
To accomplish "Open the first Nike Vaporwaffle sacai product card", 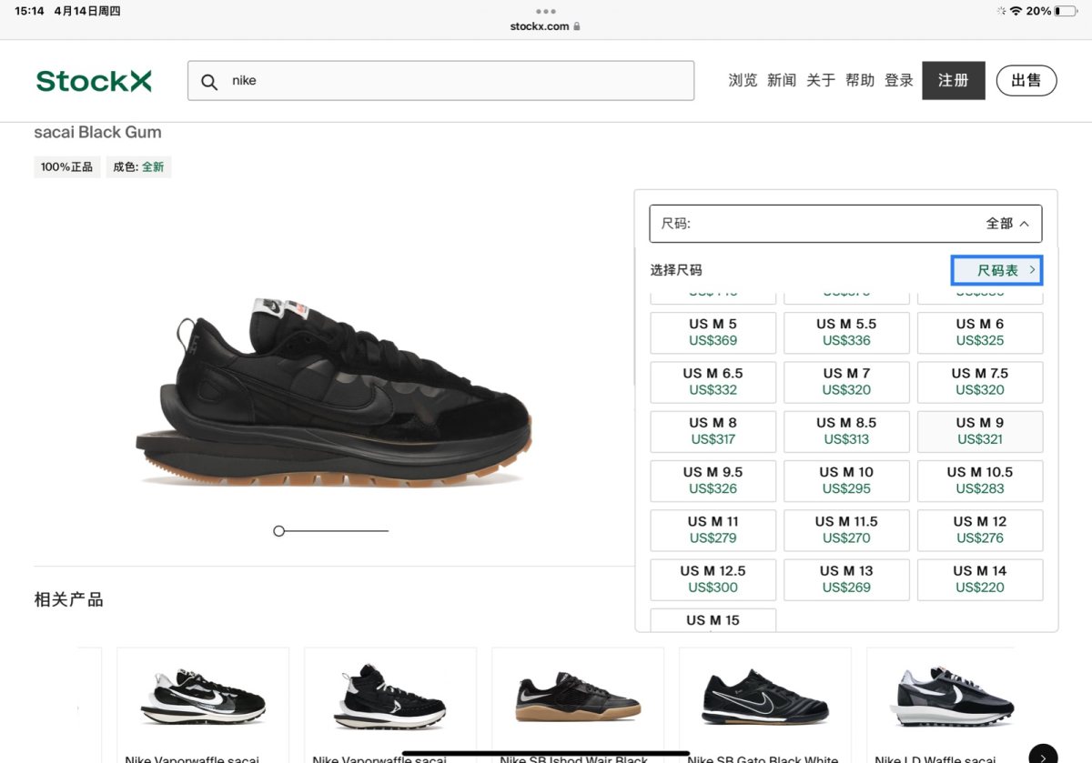I will [x=203, y=705].
